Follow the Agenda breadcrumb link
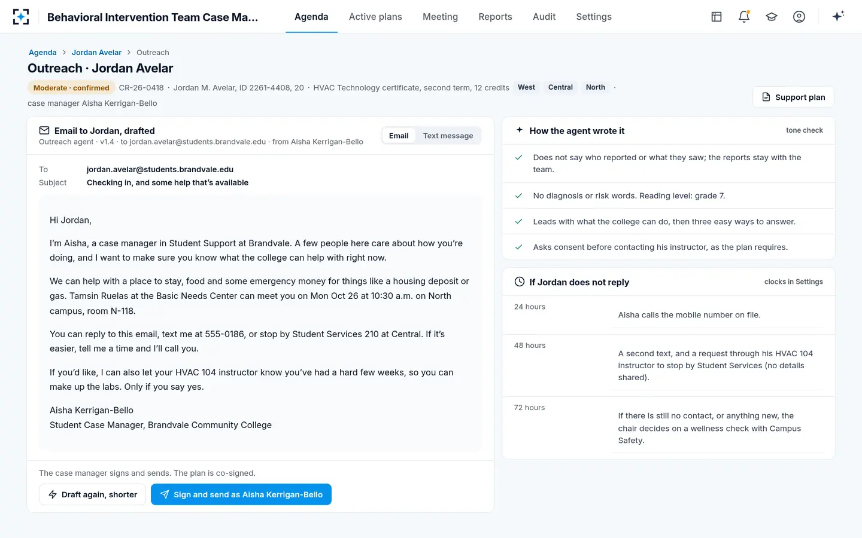Screen dimensions: 862x538 43,53
